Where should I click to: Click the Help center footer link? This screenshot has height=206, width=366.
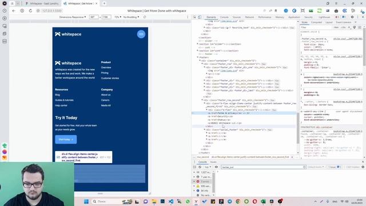[61, 105]
